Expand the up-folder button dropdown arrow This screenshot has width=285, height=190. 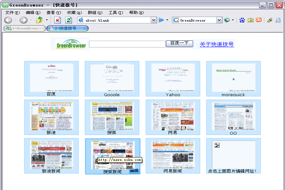pos(47,20)
